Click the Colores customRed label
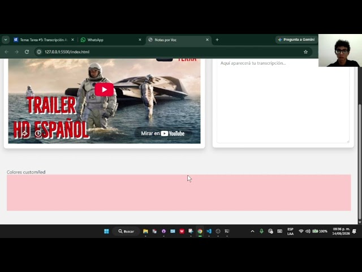362x272 pixels. coord(26,172)
